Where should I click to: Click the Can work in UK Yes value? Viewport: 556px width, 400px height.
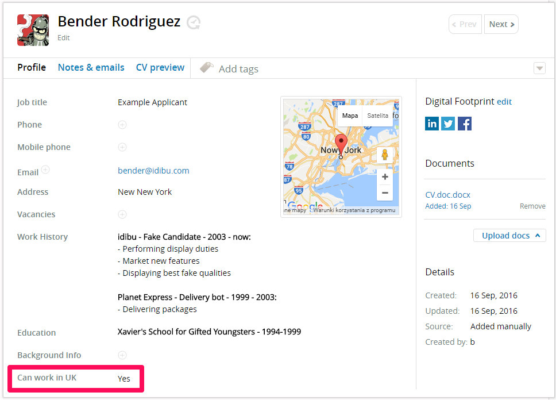[x=123, y=379]
